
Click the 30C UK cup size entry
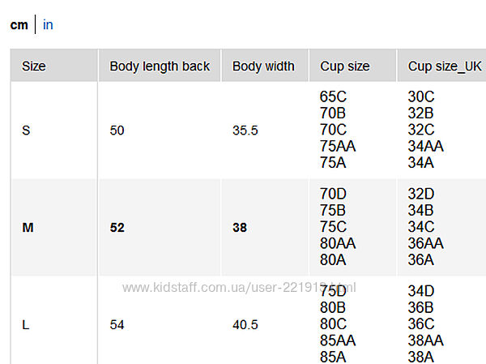tap(421, 97)
